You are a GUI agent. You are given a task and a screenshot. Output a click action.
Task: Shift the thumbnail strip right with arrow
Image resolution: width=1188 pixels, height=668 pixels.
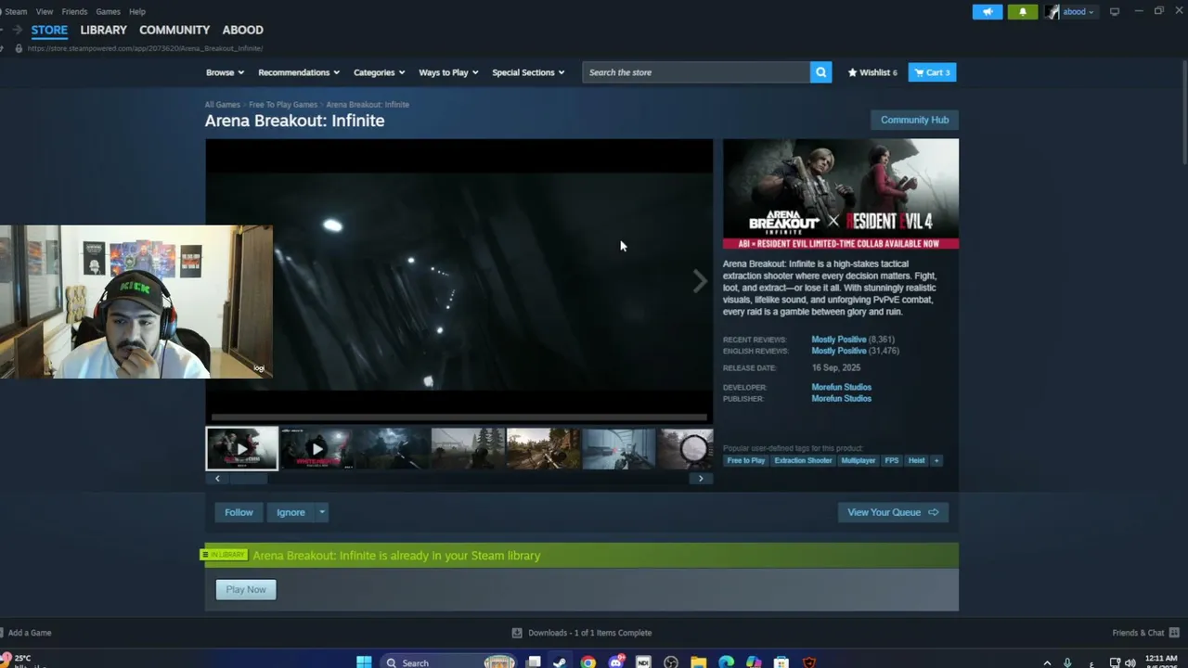click(701, 479)
